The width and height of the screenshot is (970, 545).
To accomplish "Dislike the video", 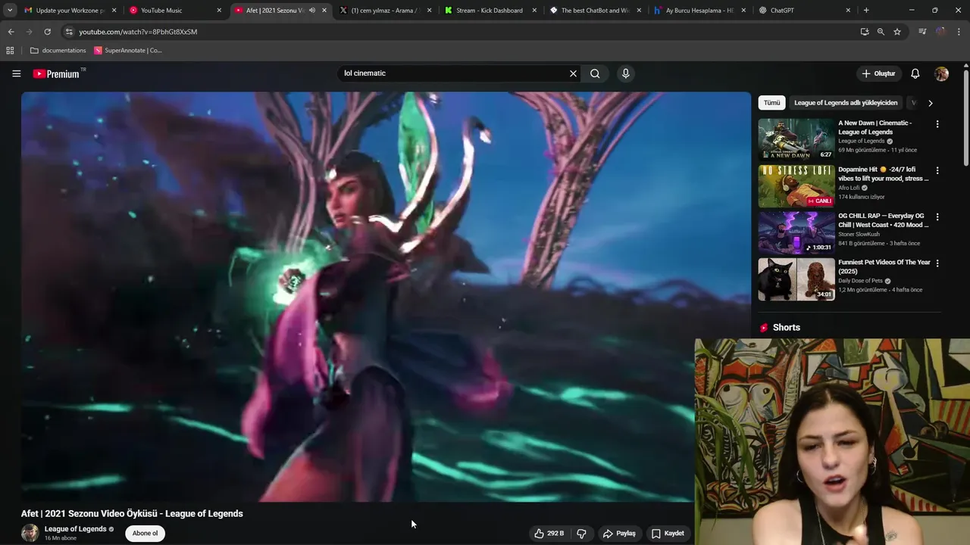I will click(x=581, y=533).
